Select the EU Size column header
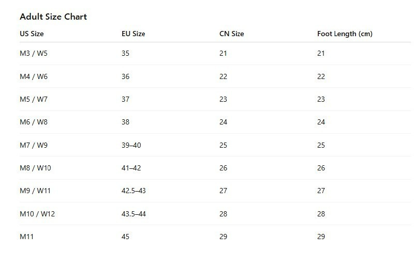Screen dimensions: 414x267 click(134, 34)
